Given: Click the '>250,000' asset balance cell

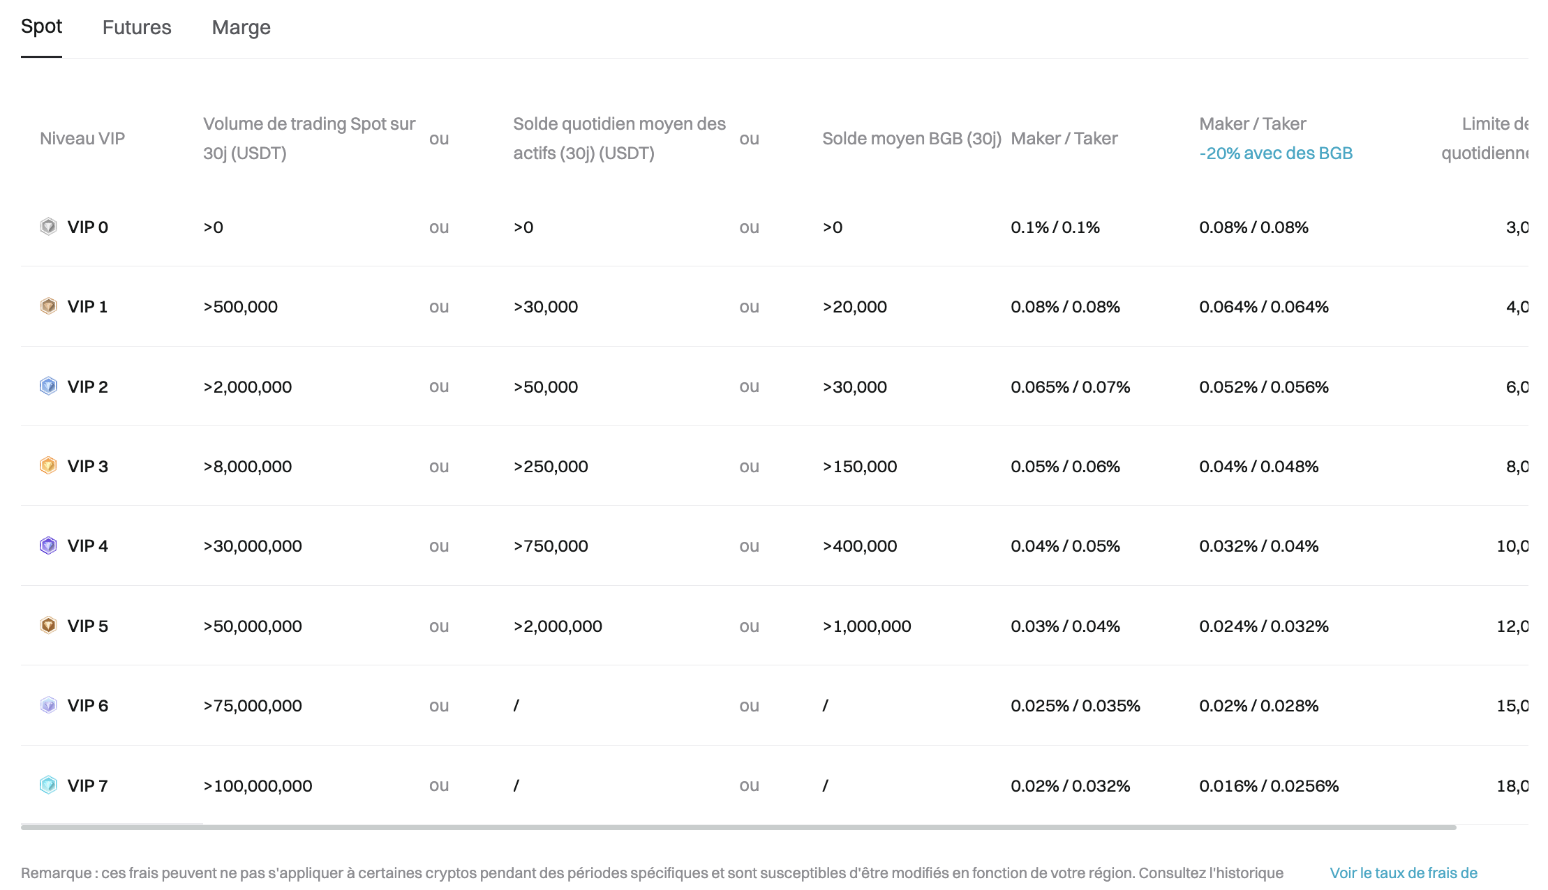Looking at the screenshot, I should pyautogui.click(x=551, y=466).
